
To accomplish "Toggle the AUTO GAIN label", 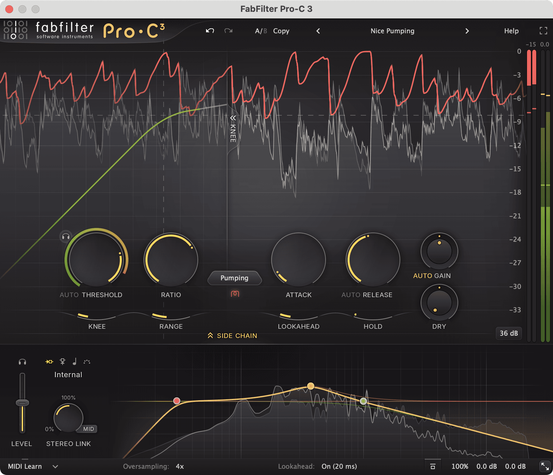I will click(432, 276).
